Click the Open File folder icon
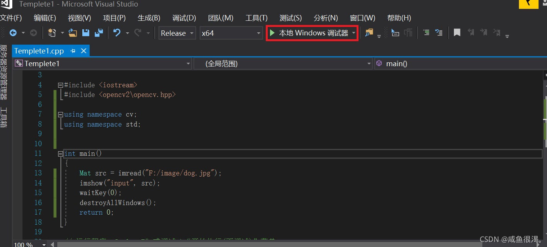 pos(73,33)
